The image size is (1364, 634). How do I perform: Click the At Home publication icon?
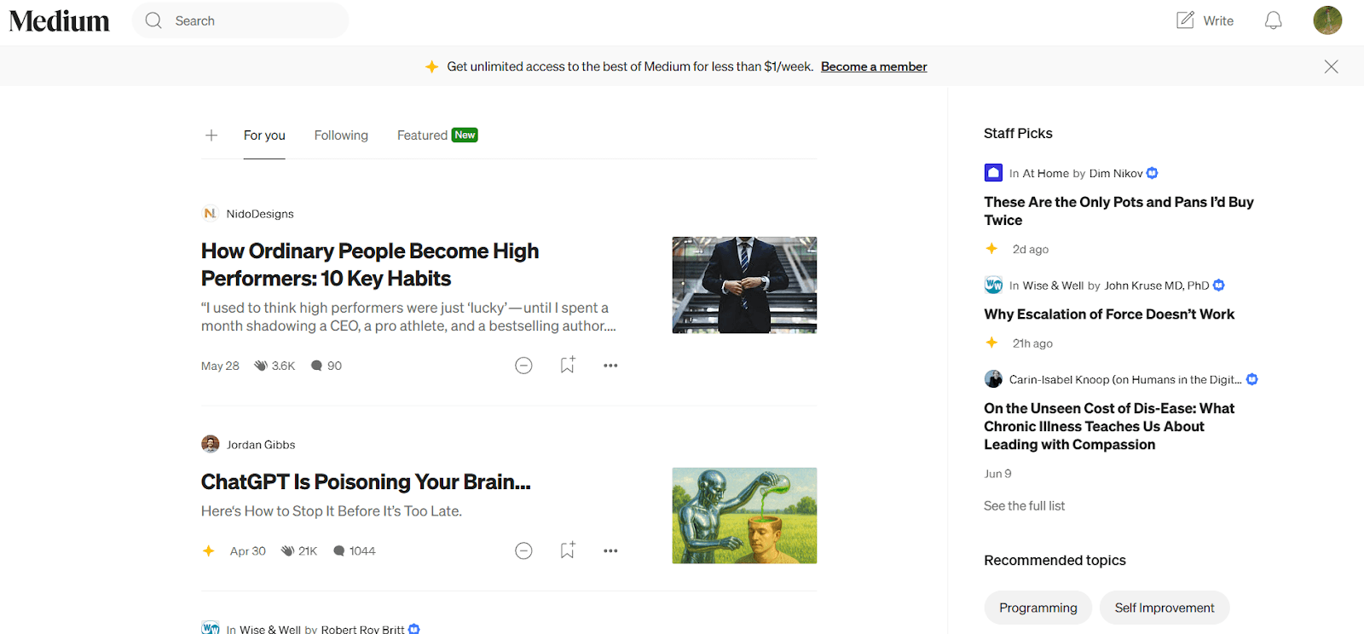pyautogui.click(x=993, y=173)
